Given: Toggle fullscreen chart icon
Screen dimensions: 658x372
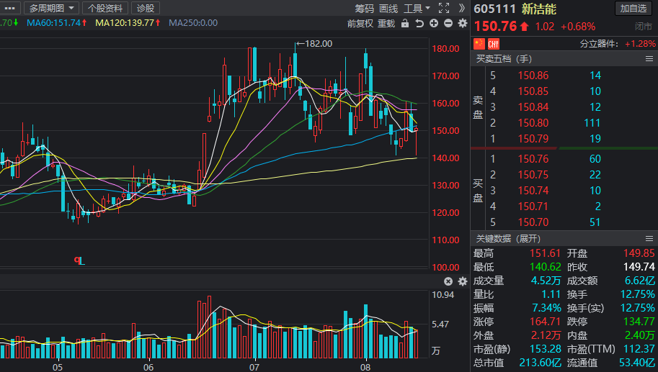Looking at the screenshot, I should point(444,8).
